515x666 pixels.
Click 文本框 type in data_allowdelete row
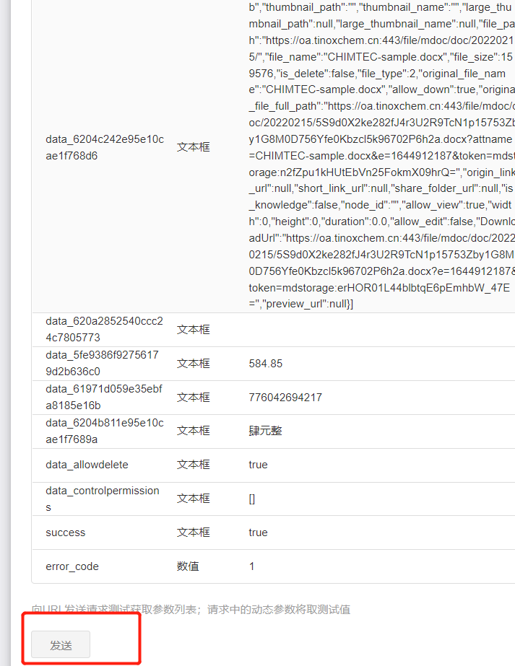(x=194, y=465)
